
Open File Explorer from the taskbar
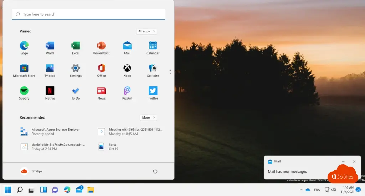coord(91,190)
